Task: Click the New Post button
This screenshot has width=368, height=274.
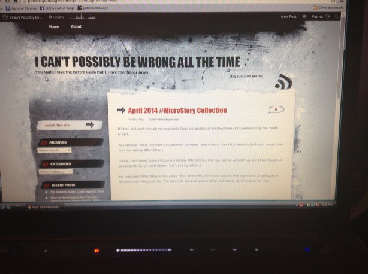Action: point(289,17)
